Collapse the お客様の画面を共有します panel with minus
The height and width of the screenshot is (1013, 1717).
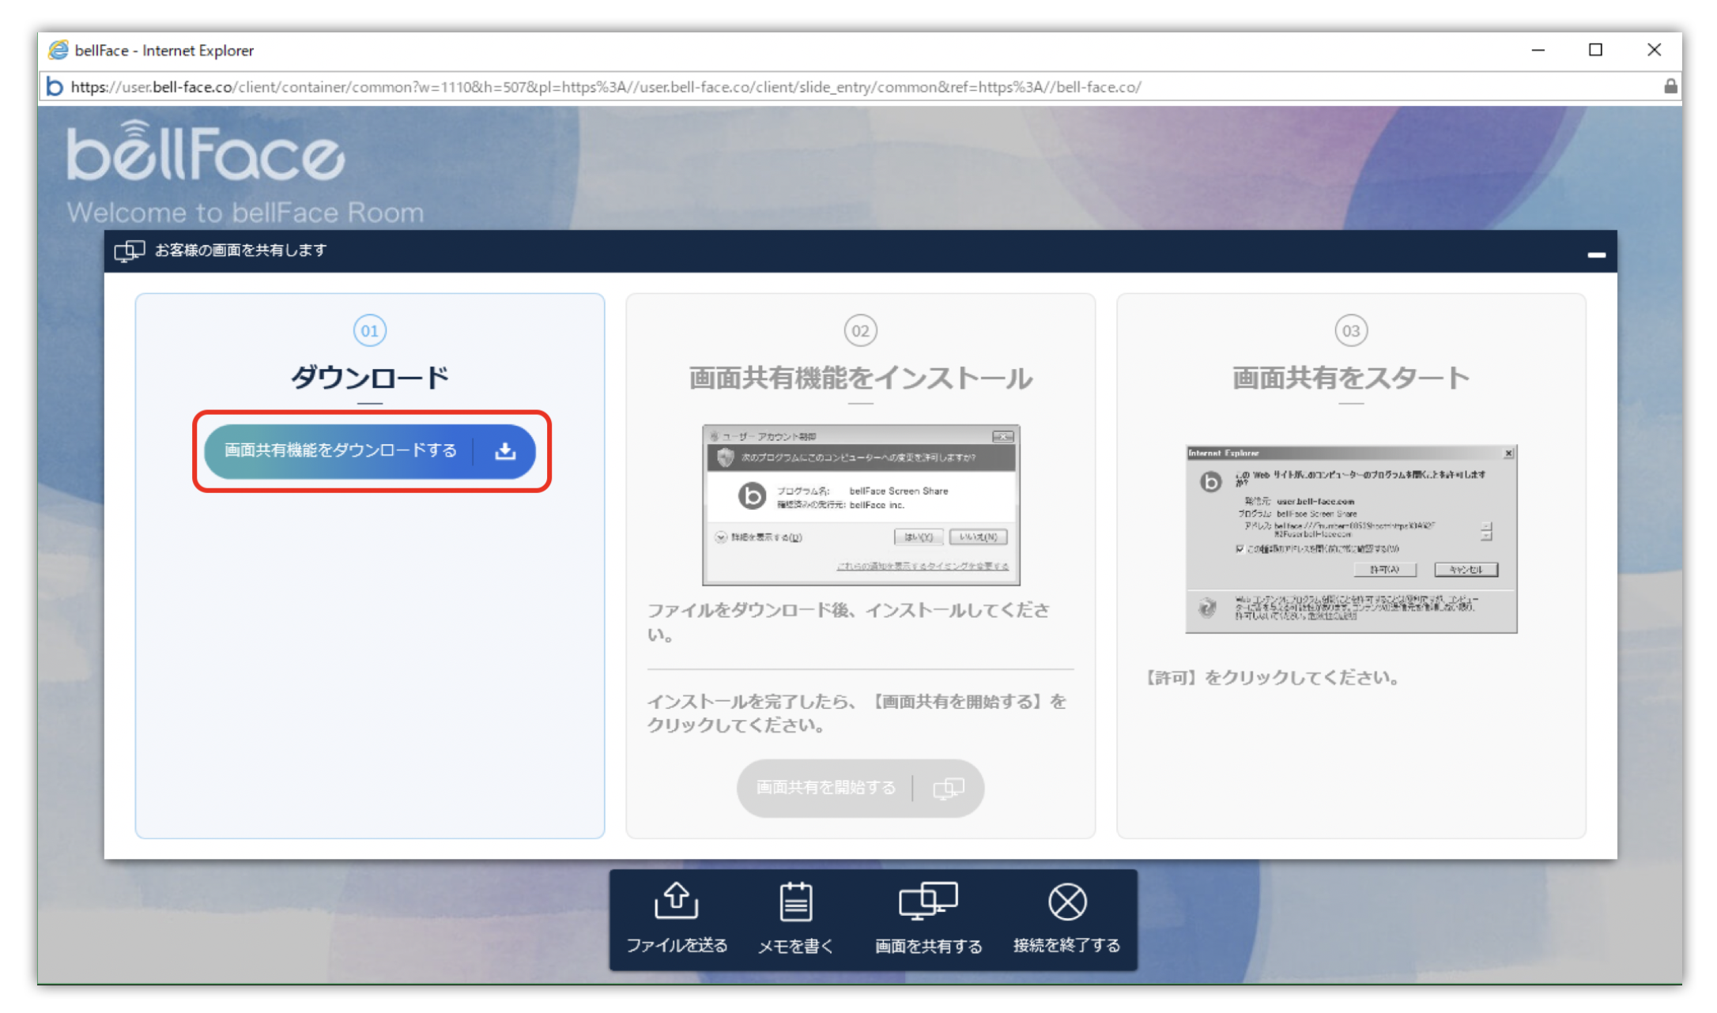click(1596, 254)
